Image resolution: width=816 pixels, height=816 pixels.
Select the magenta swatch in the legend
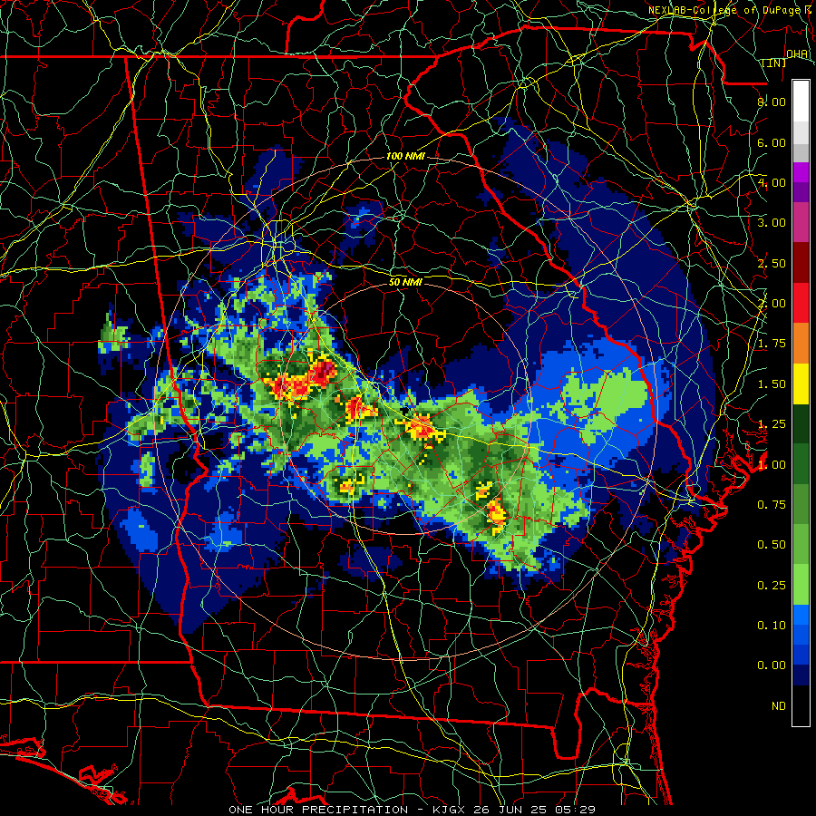(x=801, y=172)
